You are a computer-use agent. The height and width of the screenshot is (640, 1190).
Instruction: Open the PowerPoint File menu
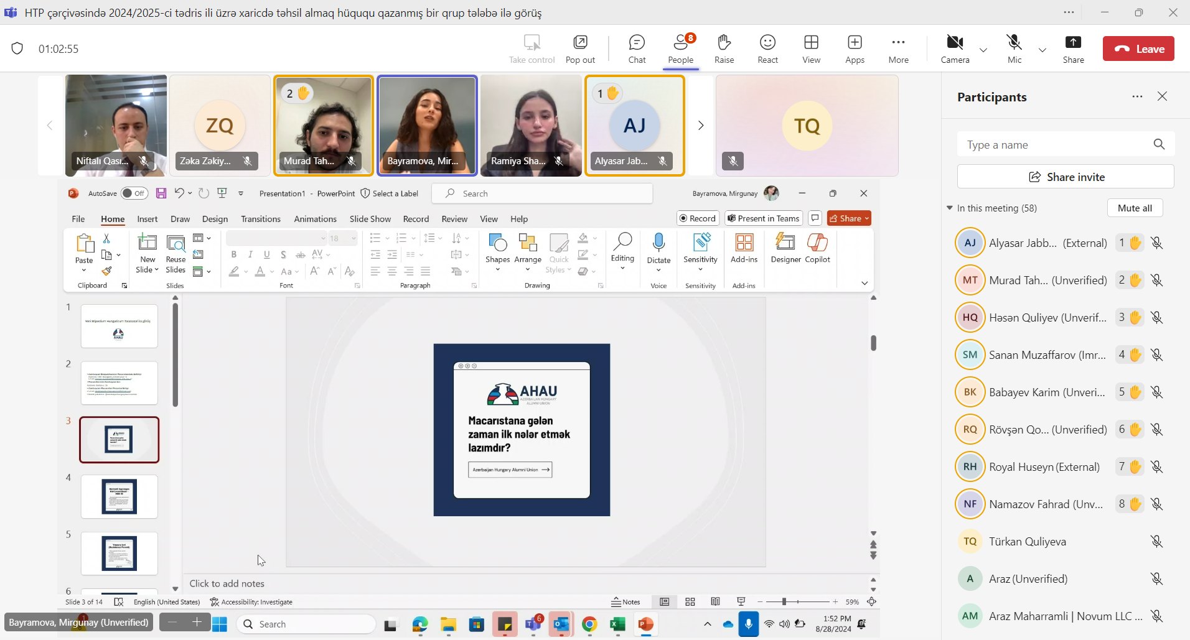click(78, 219)
